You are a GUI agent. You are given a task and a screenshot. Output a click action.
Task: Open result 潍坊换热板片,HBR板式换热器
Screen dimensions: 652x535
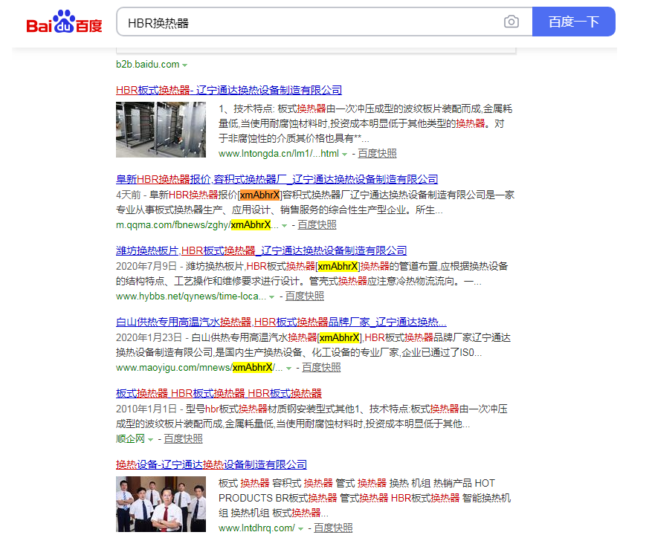pyautogui.click(x=261, y=250)
